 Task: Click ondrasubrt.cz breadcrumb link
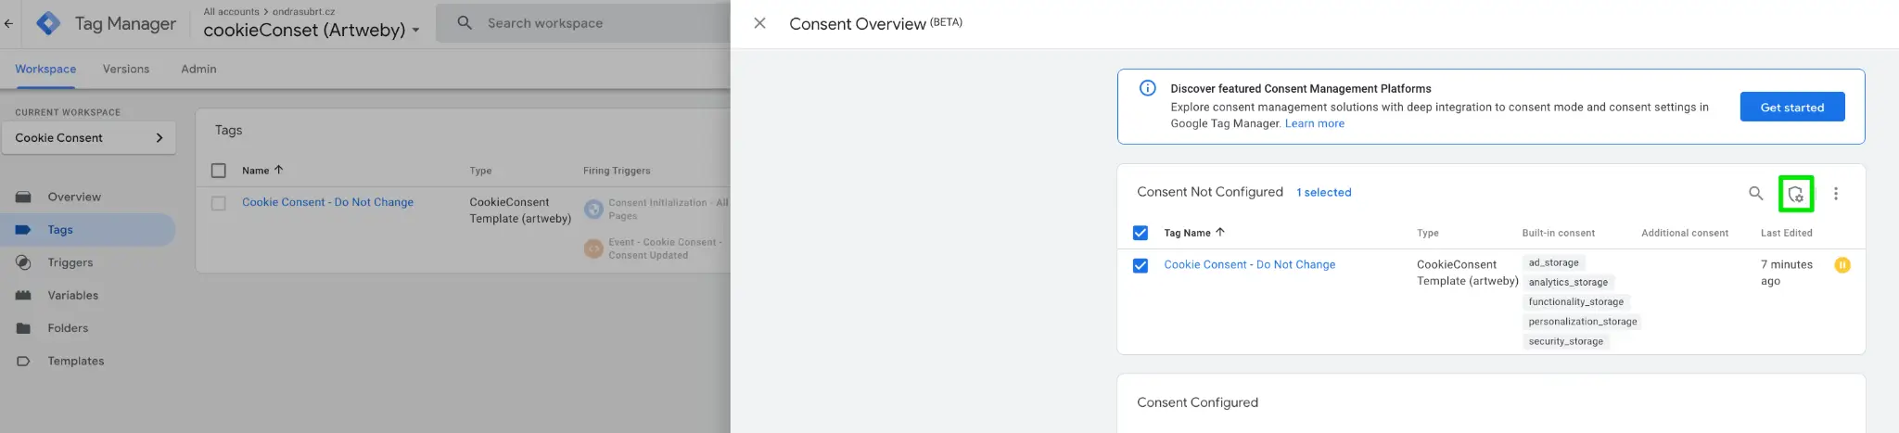pos(303,11)
